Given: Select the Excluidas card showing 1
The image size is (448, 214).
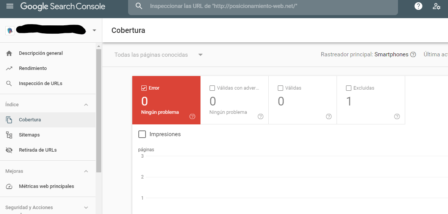Looking at the screenshot, I should (371, 100).
